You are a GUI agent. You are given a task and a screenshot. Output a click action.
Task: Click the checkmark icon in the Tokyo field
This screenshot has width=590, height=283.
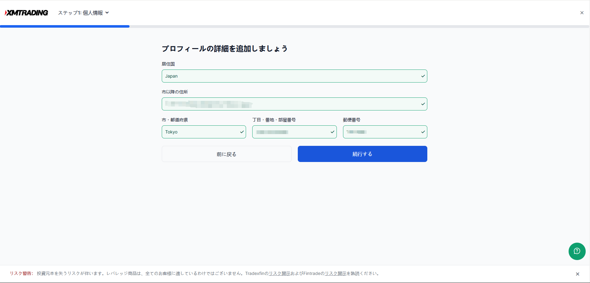pos(242,132)
